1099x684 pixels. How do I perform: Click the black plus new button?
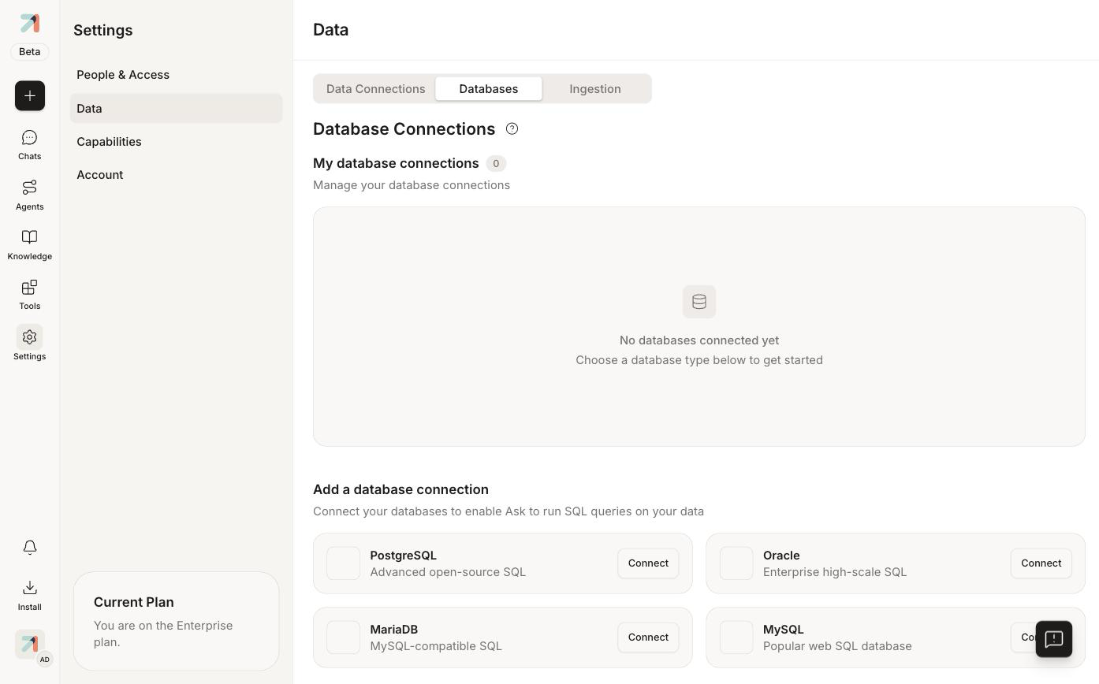[x=30, y=95]
